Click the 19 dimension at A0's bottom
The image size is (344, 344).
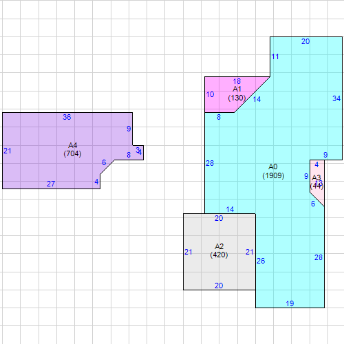290,303
